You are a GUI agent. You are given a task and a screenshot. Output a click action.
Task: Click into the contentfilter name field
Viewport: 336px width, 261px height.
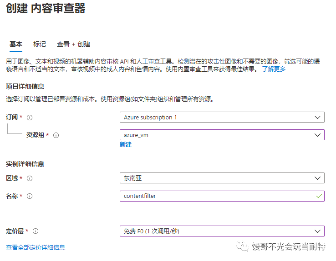pos(222,196)
